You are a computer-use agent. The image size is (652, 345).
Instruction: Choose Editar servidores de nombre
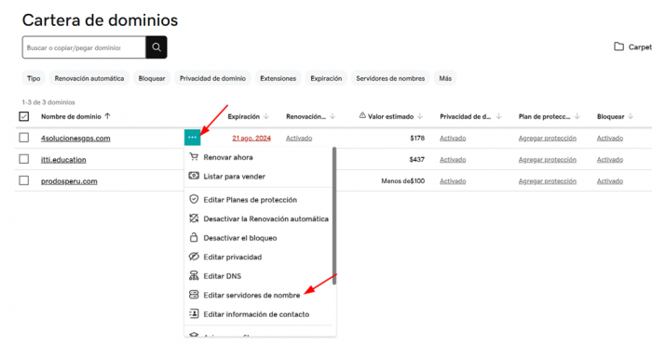pyautogui.click(x=251, y=295)
